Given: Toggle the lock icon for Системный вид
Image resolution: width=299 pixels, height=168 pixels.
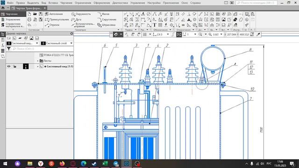Looking at the screenshot, I should pyautogui.click(x=14, y=66).
